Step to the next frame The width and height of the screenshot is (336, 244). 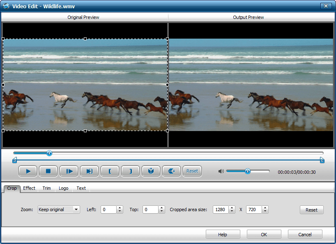click(69, 171)
